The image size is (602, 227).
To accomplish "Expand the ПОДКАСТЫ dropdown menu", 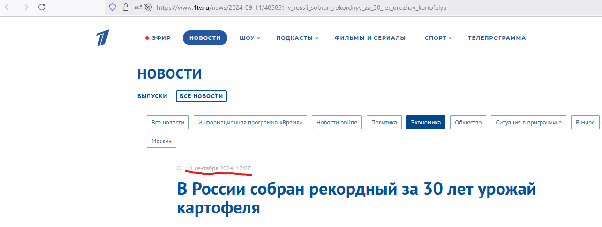I will (297, 38).
